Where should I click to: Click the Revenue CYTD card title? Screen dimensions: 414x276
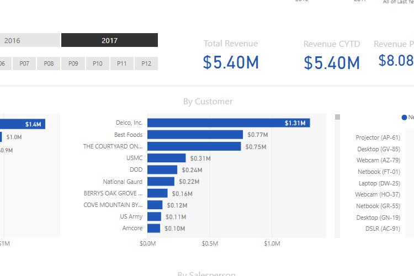tap(332, 44)
